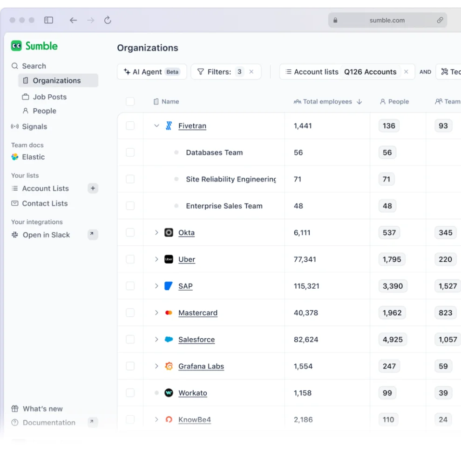The height and width of the screenshot is (466, 461).
Task: Check the Site Reliability Engineering row checkbox
Action: (x=130, y=179)
